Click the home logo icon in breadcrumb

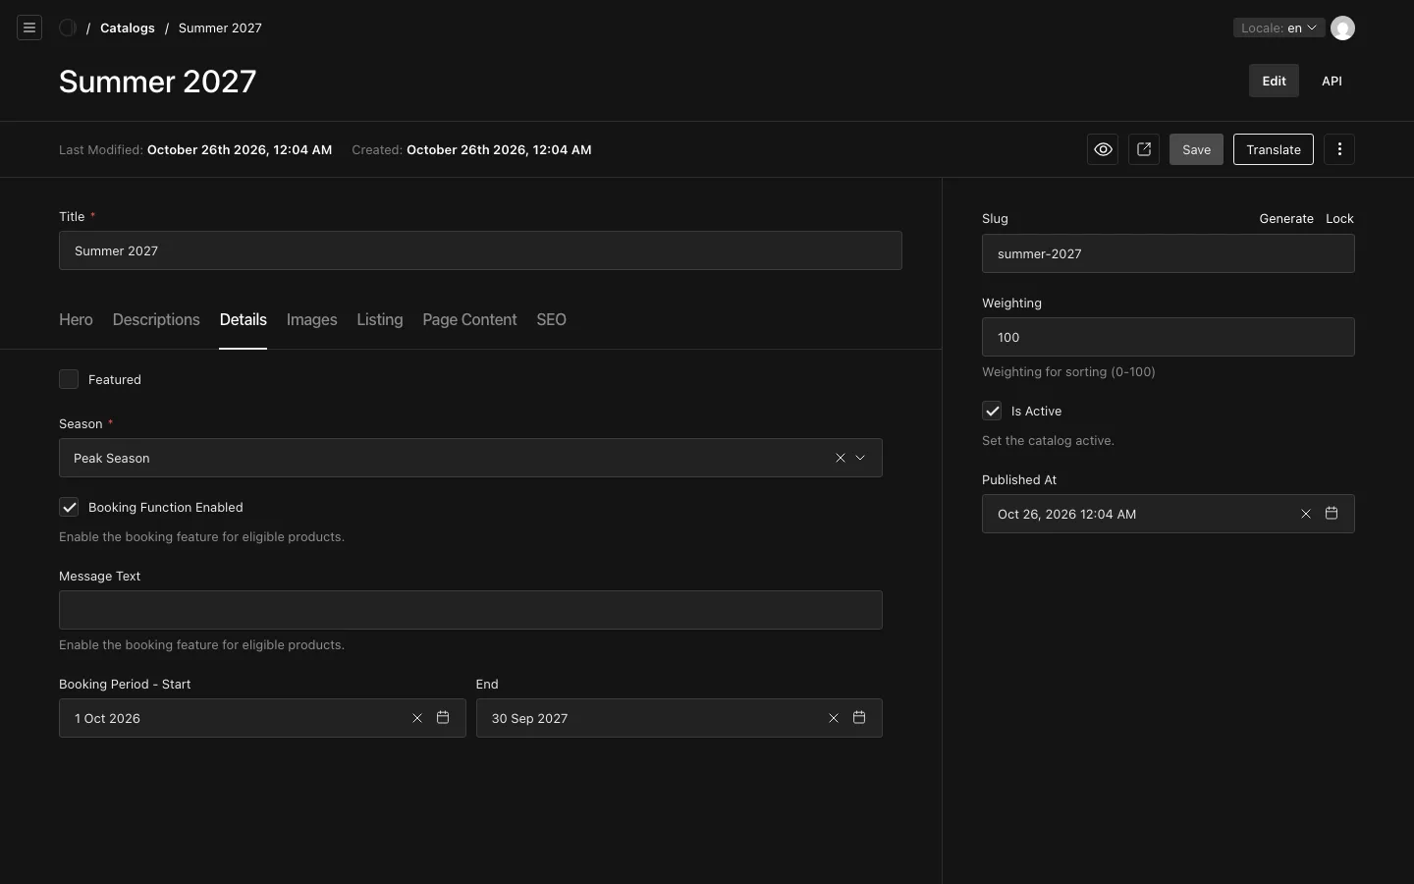coord(68,28)
